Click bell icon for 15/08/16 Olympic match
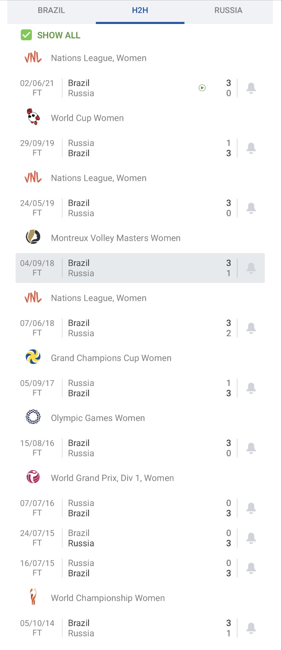The width and height of the screenshot is (282, 650). (x=251, y=448)
